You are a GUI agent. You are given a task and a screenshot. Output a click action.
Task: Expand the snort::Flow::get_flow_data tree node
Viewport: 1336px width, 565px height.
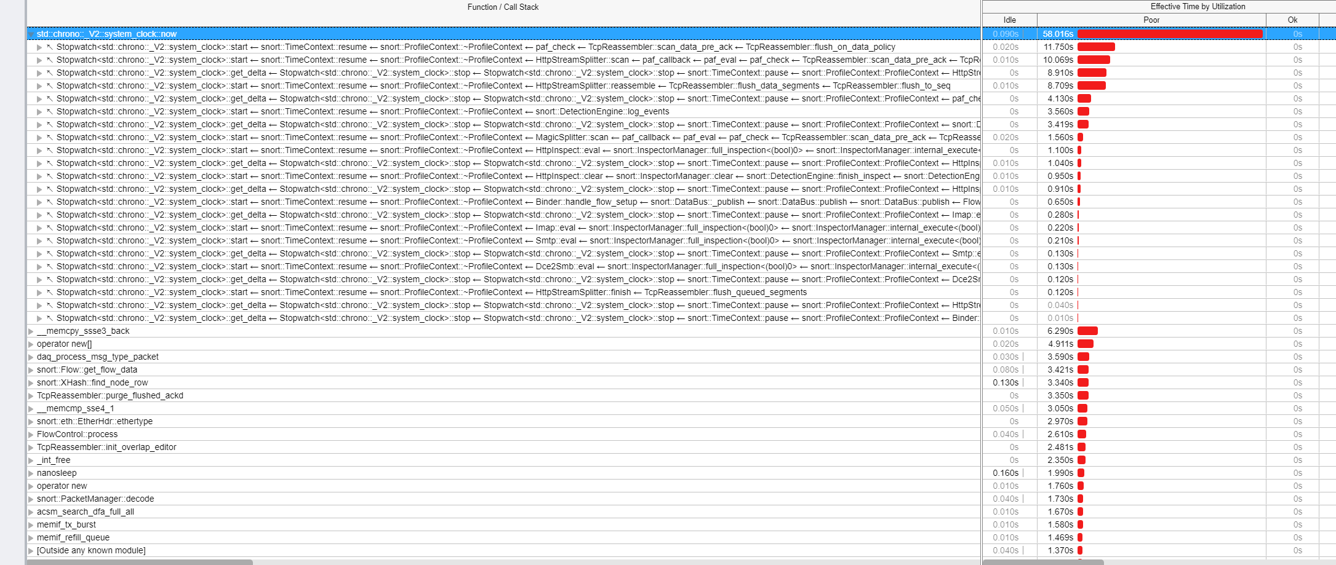pos(31,370)
